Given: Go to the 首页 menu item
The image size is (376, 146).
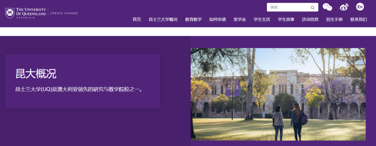Looking at the screenshot, I should pyautogui.click(x=137, y=19).
